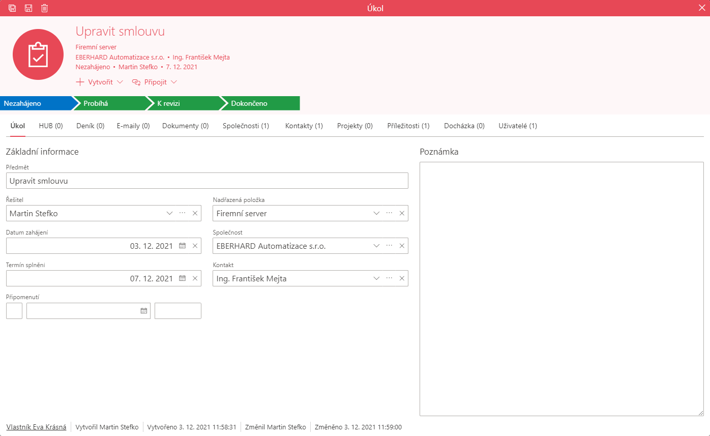Set status to Dokončeno

point(260,103)
